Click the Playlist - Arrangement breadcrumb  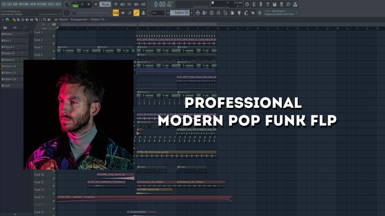[x=73, y=19]
